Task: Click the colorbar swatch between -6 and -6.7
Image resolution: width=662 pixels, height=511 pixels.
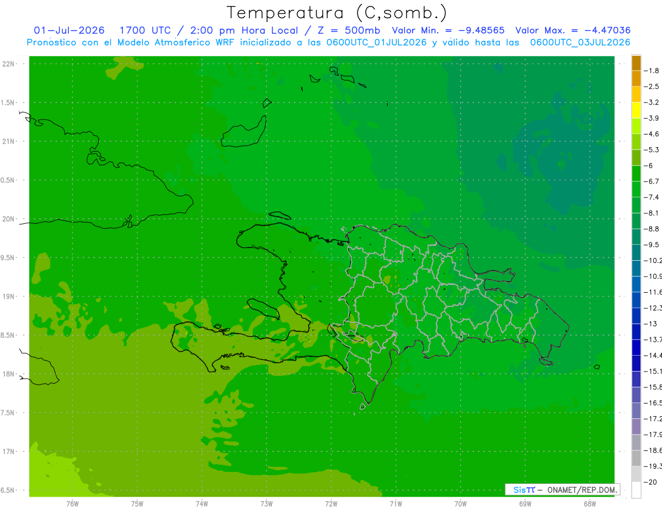Action: pos(636,174)
